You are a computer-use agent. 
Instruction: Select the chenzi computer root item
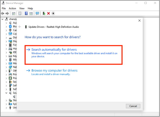click(11, 19)
